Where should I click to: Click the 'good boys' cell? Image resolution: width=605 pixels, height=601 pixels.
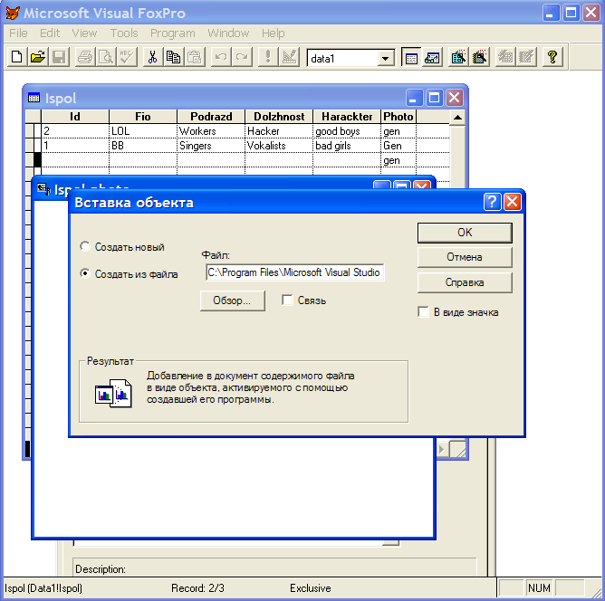(347, 131)
